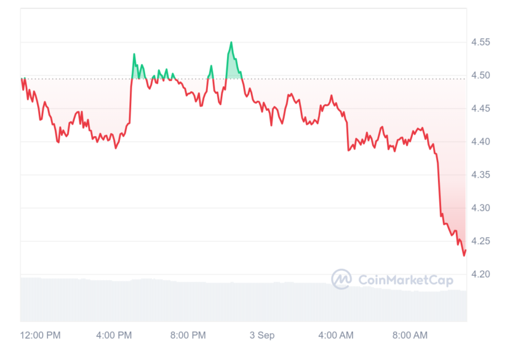Click the dotted opening price reference line
The height and width of the screenshot is (349, 523).
(244, 79)
